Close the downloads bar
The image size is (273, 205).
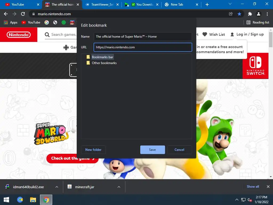(x=268, y=187)
